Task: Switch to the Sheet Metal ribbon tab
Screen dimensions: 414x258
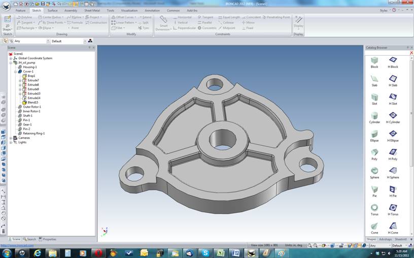Action: tap(91, 10)
